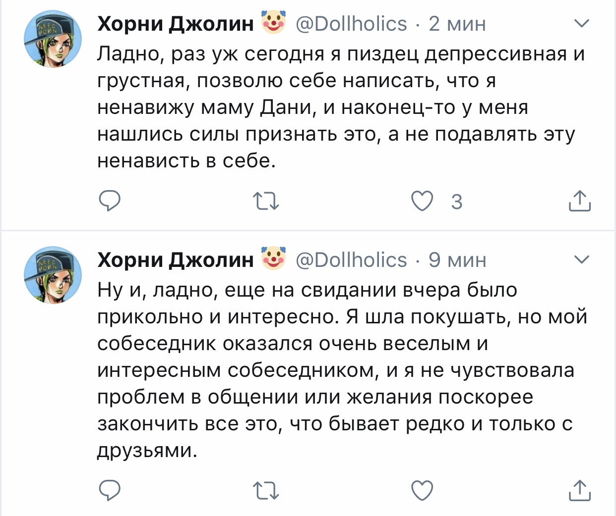Viewport: 616px width, 516px height.
Task: Retweet the 9 мин tweet
Action: pyautogui.click(x=266, y=491)
